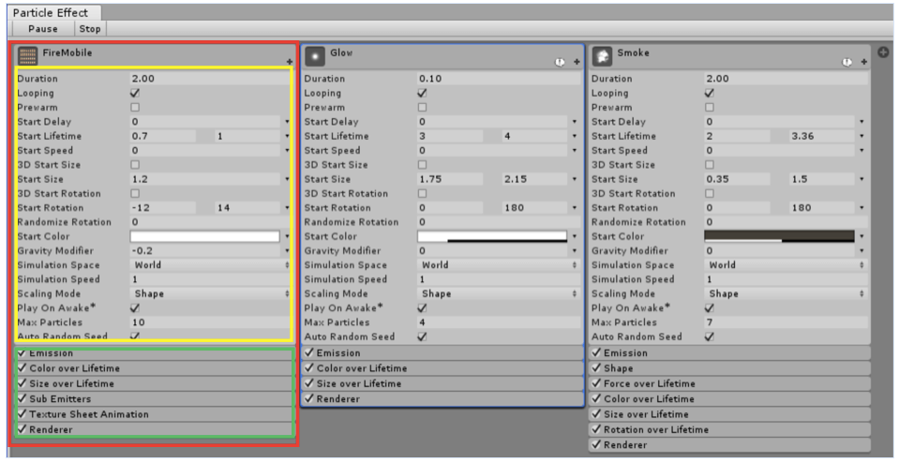
Task: Enable Prewarm in the Glow system
Action: [422, 108]
